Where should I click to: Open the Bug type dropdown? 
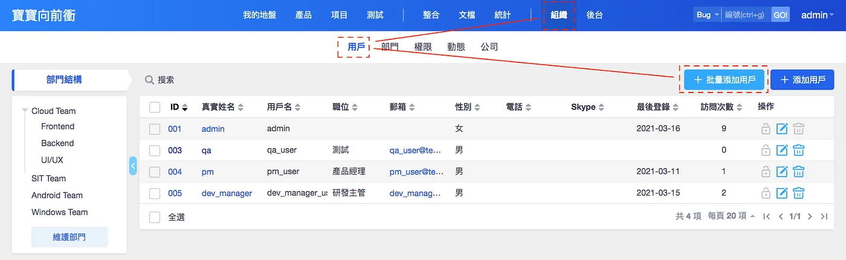pos(707,15)
